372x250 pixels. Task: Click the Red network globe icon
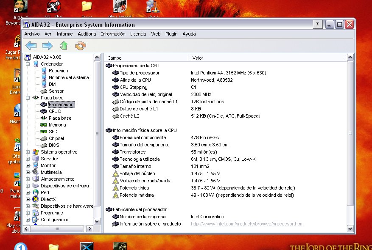[36, 192]
